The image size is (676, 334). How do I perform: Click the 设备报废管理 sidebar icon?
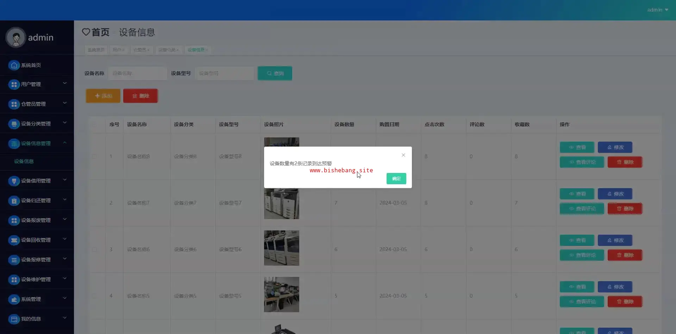[x=14, y=221]
